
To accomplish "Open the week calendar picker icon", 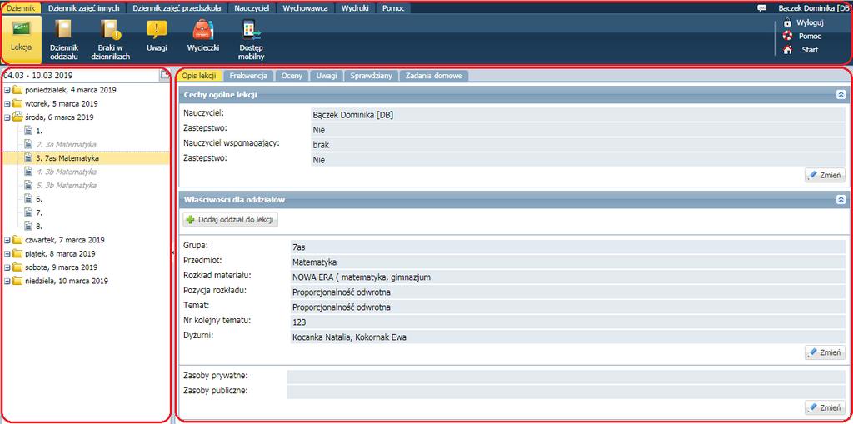I will pyautogui.click(x=164, y=76).
